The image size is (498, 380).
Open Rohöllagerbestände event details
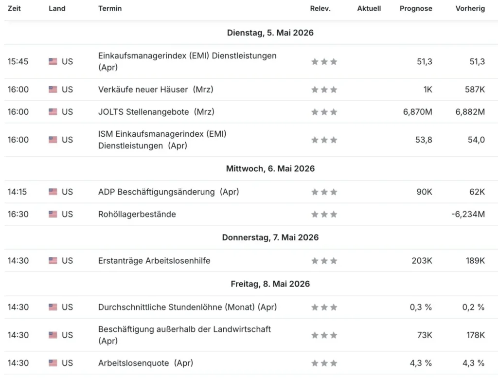click(137, 214)
